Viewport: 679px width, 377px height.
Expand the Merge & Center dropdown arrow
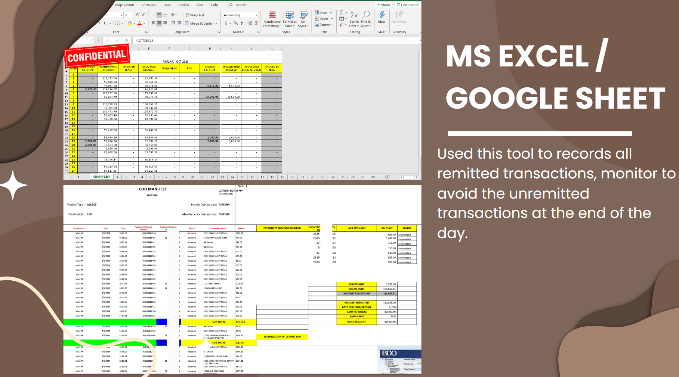click(216, 24)
